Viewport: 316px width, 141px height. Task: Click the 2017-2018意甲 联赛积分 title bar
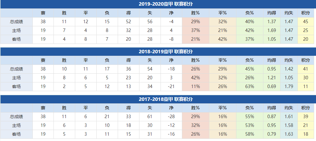158,99
